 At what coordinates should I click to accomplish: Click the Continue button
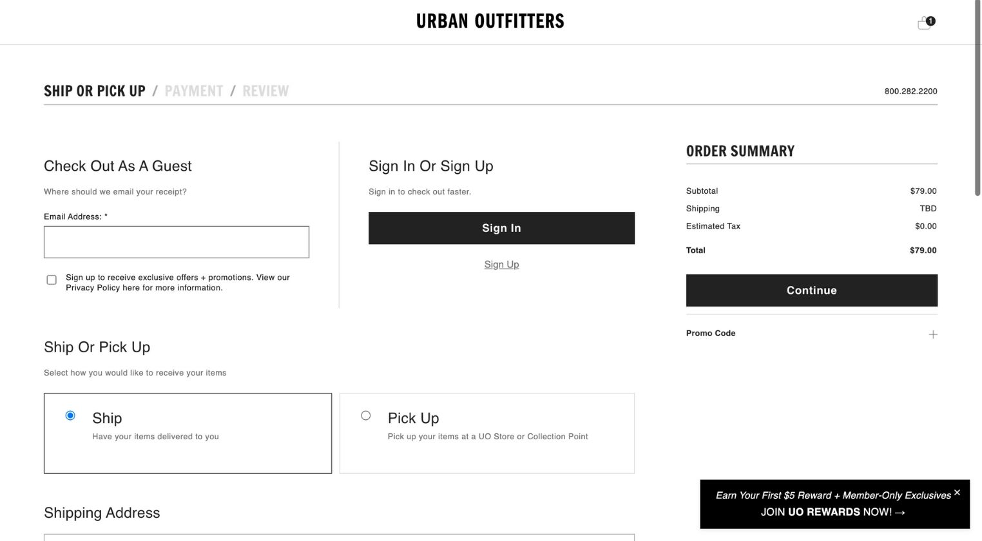pos(811,290)
